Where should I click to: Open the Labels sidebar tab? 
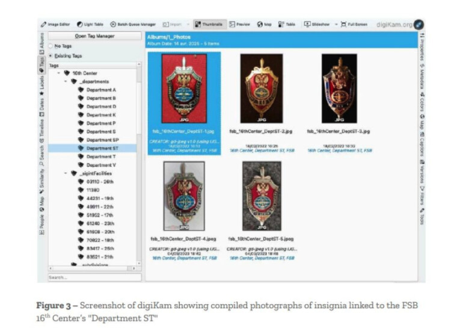coord(41,86)
